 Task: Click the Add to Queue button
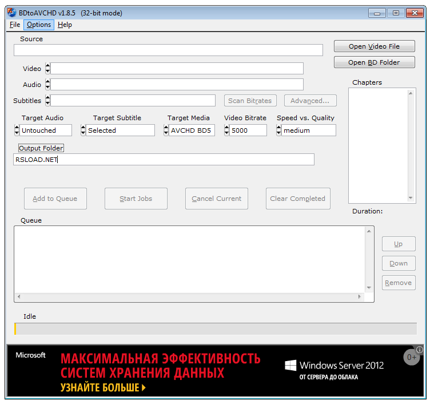click(55, 199)
